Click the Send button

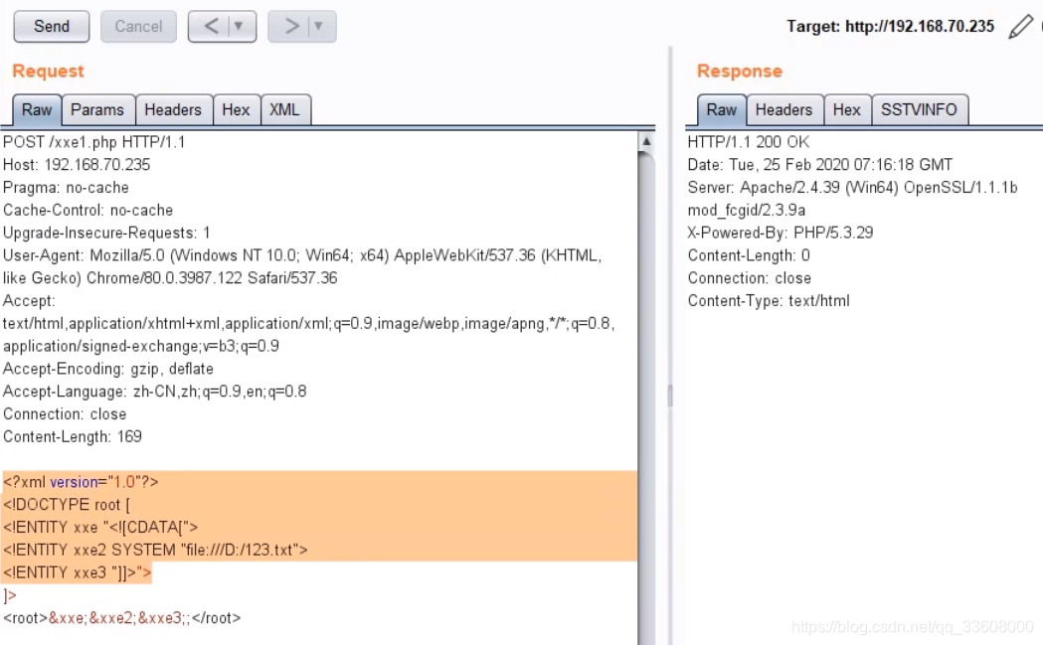tap(52, 27)
